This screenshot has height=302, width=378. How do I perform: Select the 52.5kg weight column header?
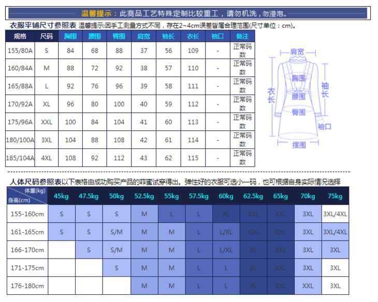tap(144, 196)
